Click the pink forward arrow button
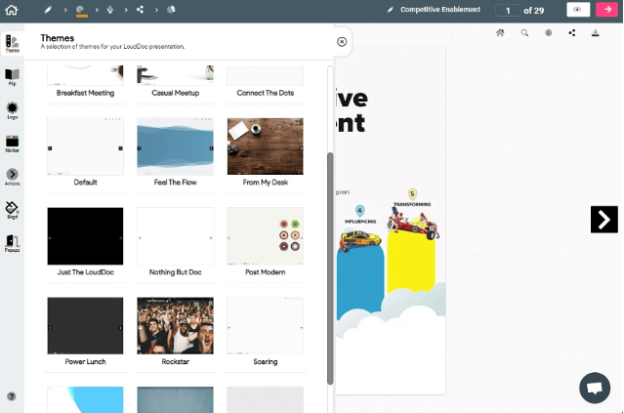The width and height of the screenshot is (624, 413). [x=607, y=10]
